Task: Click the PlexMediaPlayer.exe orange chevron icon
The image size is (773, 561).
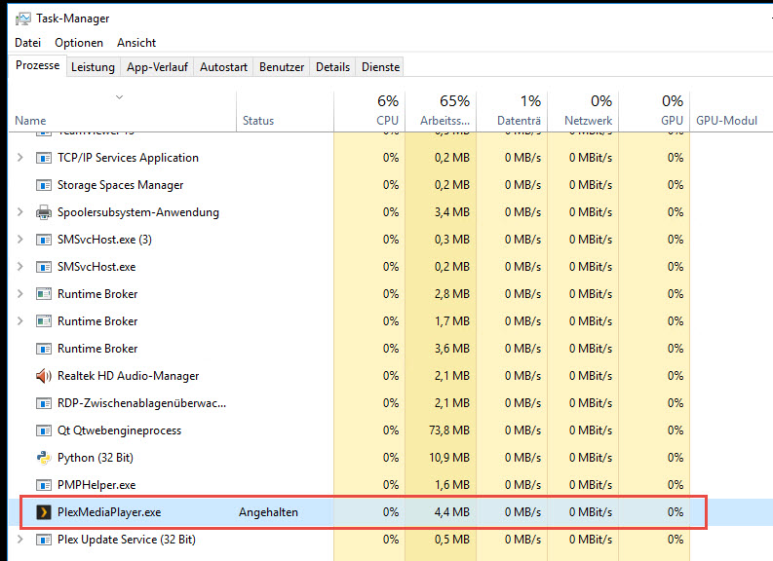Action: point(44,512)
